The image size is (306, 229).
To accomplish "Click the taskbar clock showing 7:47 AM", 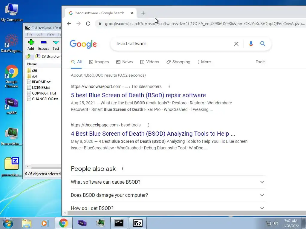I will tap(291, 223).
